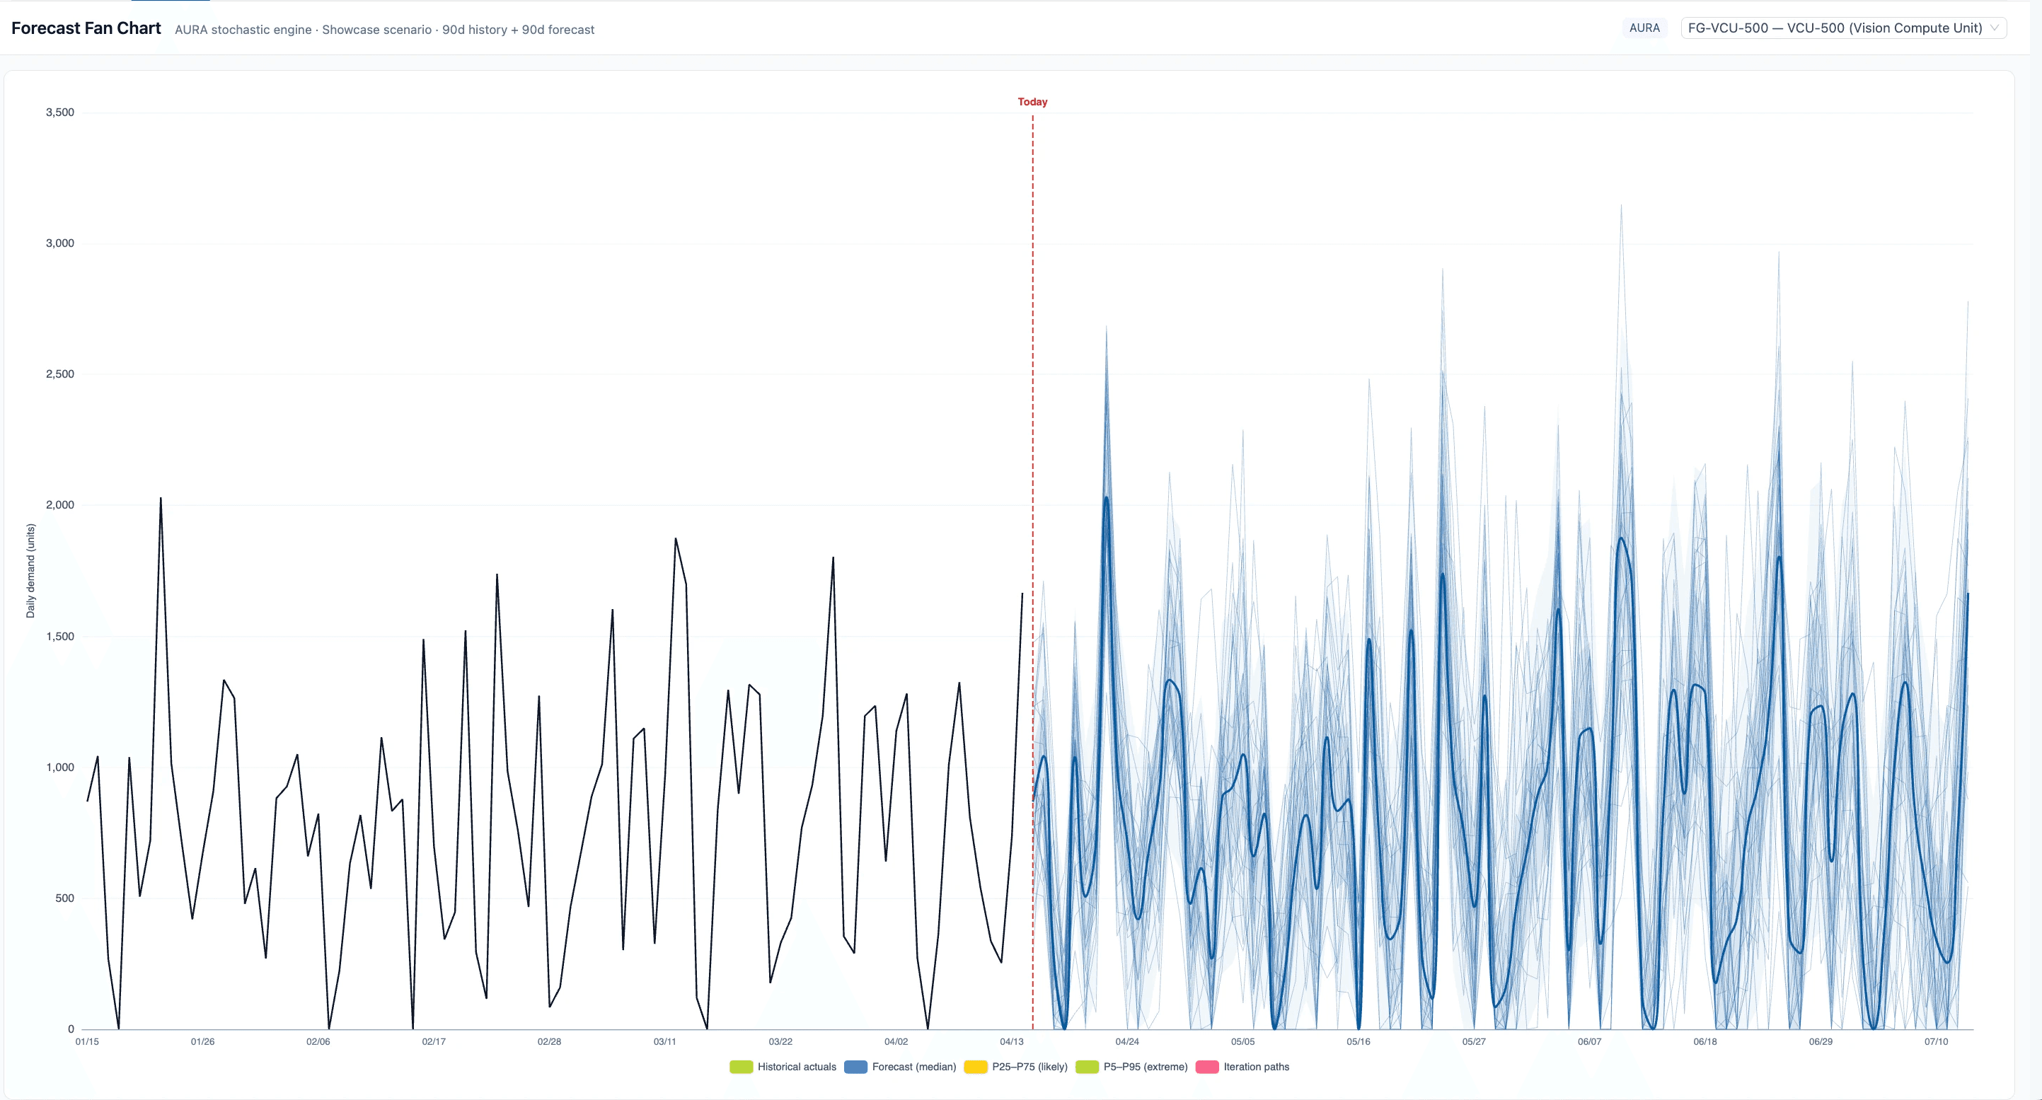Toggle P25–P75 (likely) band in legend

click(1029, 1067)
